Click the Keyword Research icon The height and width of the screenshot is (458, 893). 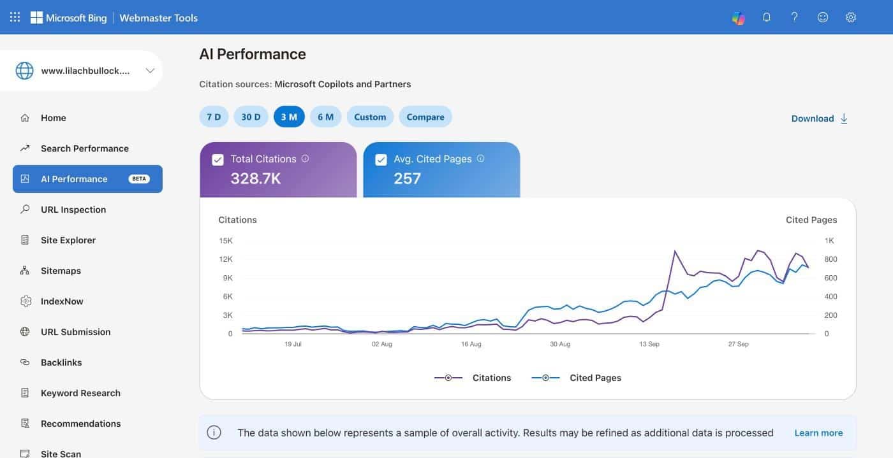(x=25, y=393)
